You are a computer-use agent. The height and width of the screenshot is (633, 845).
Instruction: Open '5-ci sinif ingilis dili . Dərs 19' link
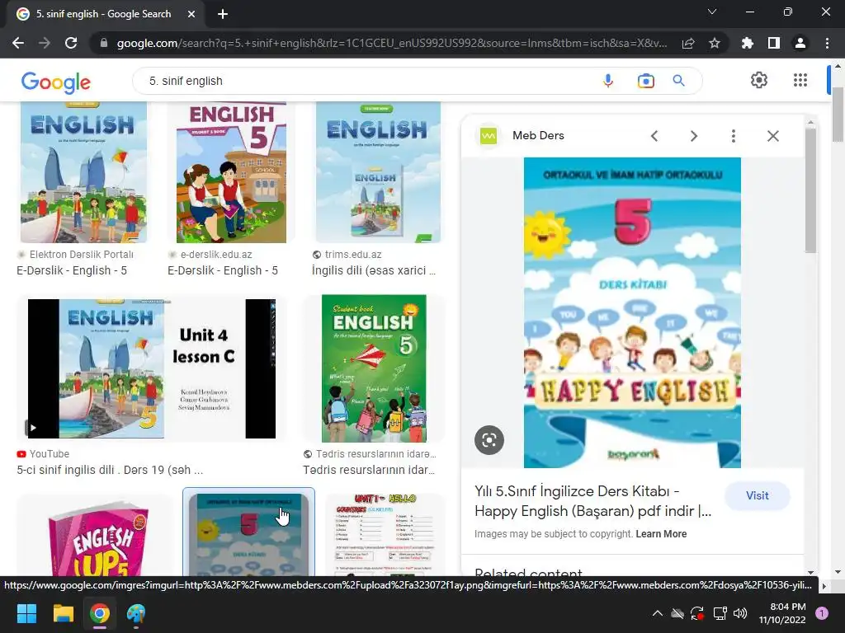[110, 470]
